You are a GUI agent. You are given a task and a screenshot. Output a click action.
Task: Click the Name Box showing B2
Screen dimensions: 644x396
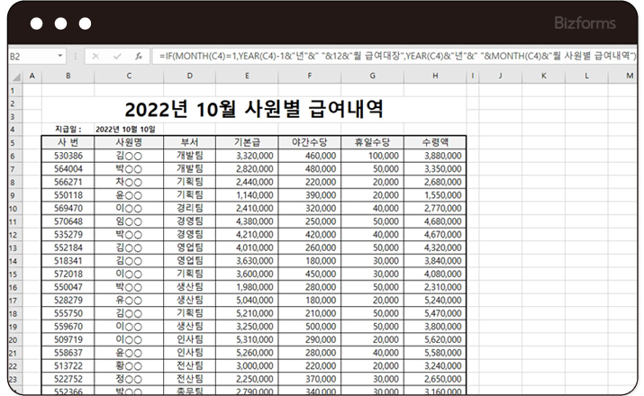(32, 56)
